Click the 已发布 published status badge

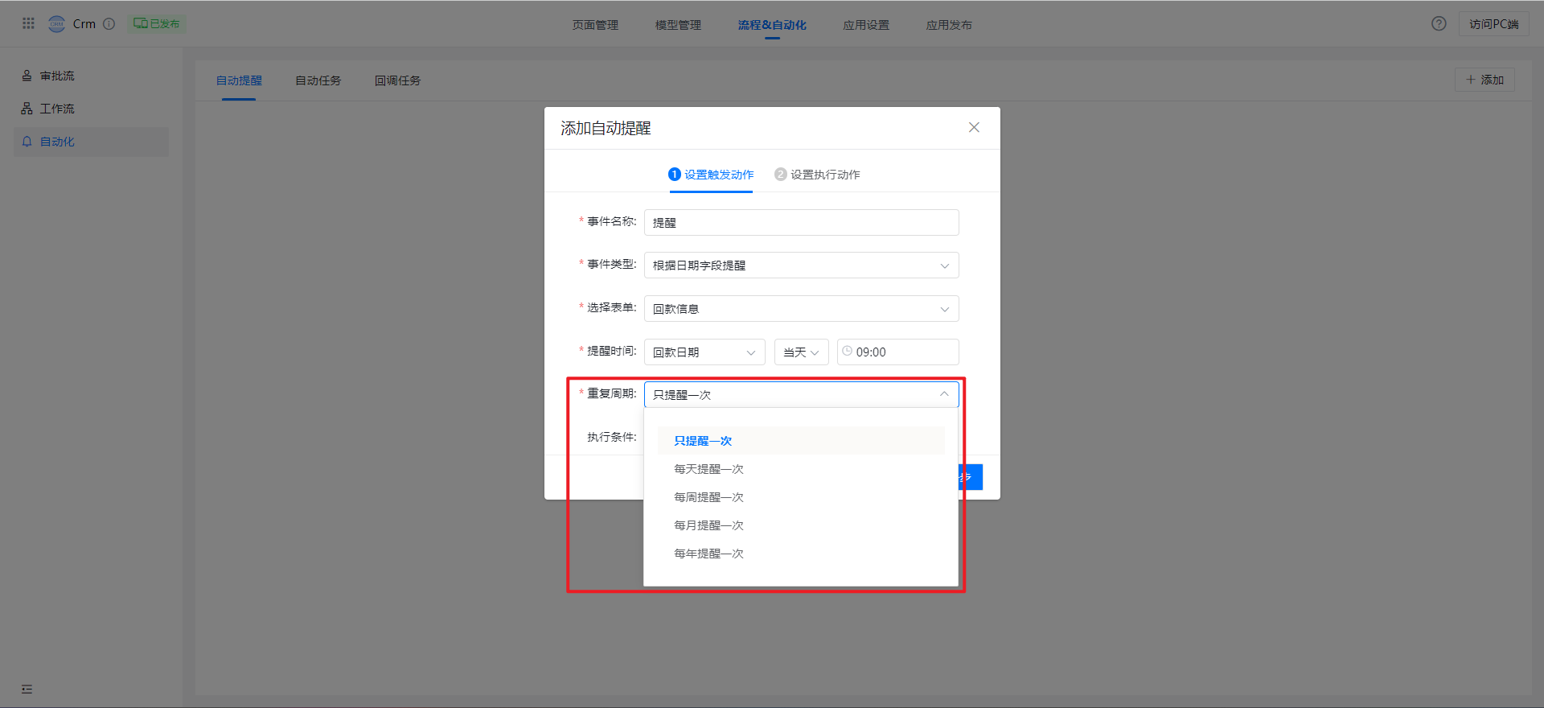(156, 23)
